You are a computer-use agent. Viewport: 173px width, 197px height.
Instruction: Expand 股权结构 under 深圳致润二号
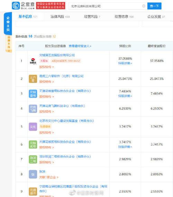[x=46, y=162]
